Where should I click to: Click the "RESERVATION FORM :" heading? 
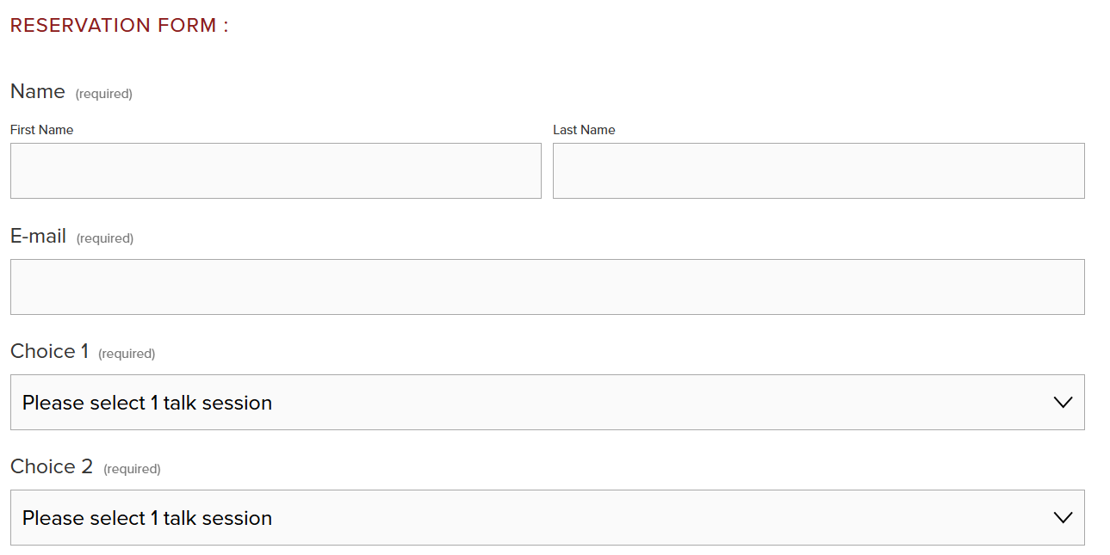[119, 25]
